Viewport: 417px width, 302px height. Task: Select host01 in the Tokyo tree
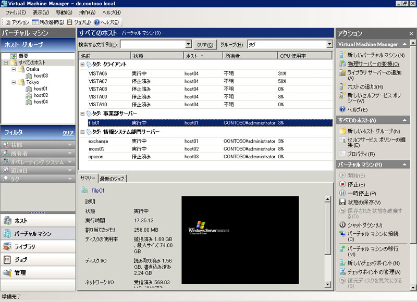pos(41,89)
